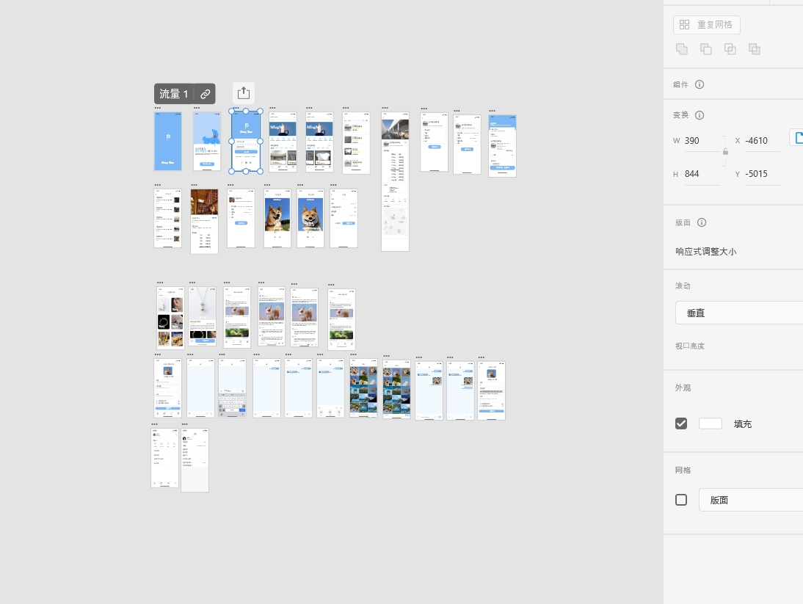Click the share icon above the artboards
Viewport: 803px width, 604px height.
point(244,93)
